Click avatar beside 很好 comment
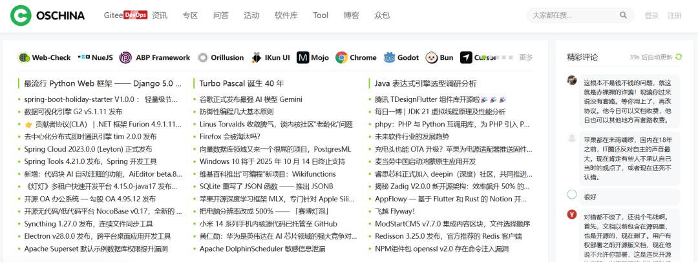The image size is (698, 262). pyautogui.click(x=572, y=194)
